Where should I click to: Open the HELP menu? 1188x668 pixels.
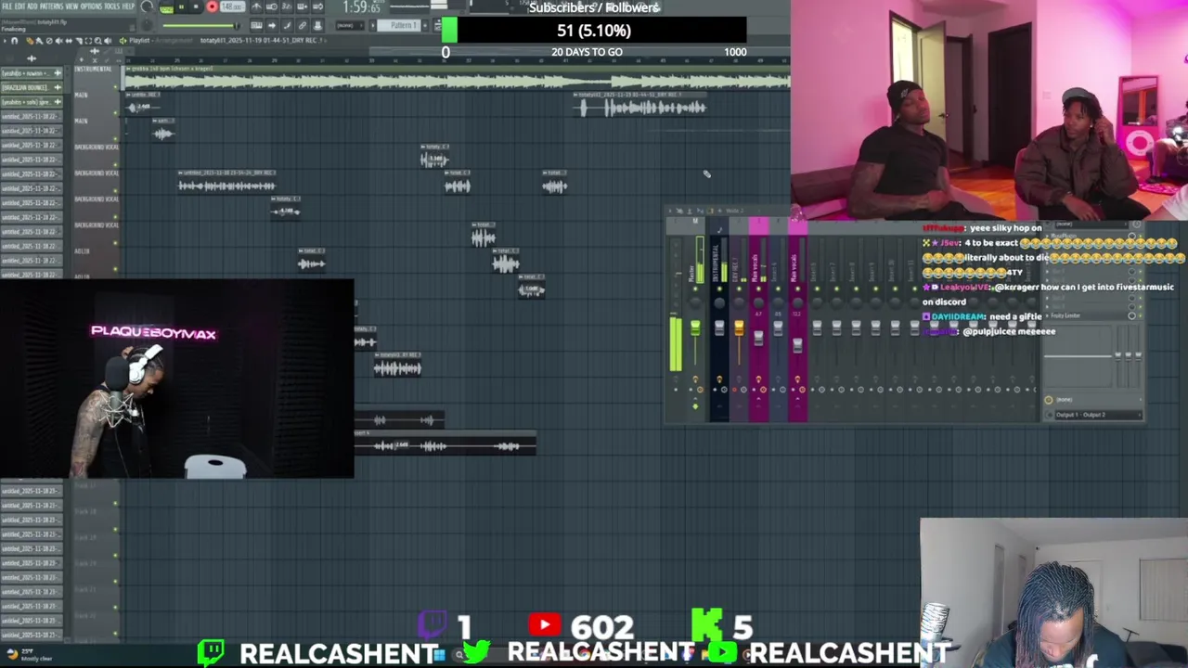[x=128, y=6]
